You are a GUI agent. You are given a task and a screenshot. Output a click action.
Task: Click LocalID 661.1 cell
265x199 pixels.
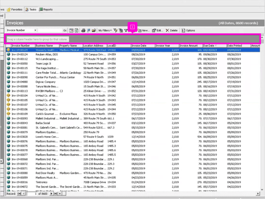111,119
